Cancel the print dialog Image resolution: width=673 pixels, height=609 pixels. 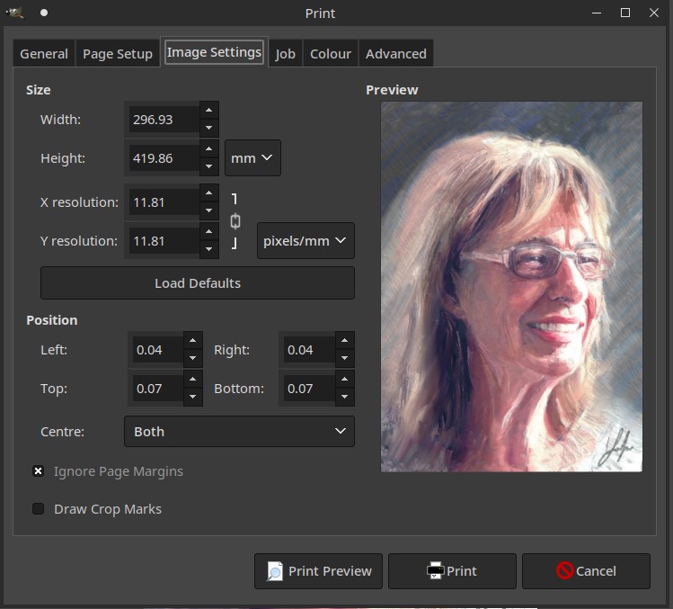[586, 570]
